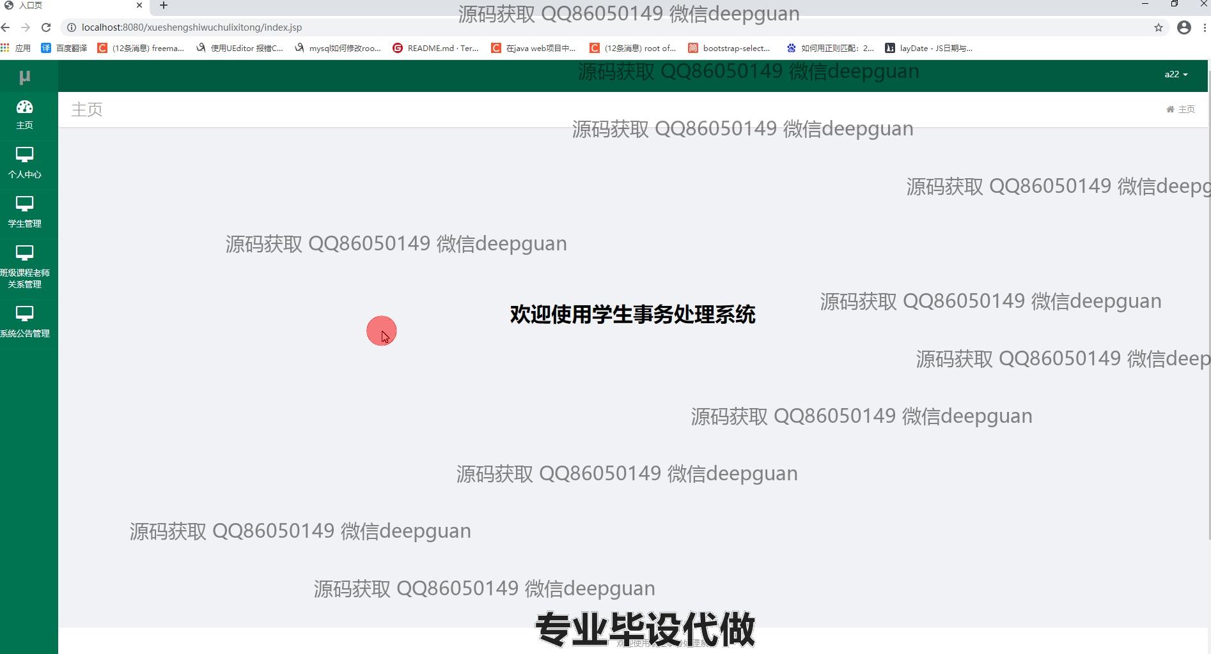Viewport: 1211px width, 654px height.
Task: Open 班级课程老师关系管理 sidebar item
Action: pyautogui.click(x=24, y=266)
